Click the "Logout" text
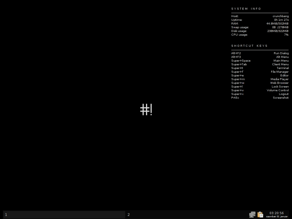The height and width of the screenshot is (219, 292). [284, 94]
